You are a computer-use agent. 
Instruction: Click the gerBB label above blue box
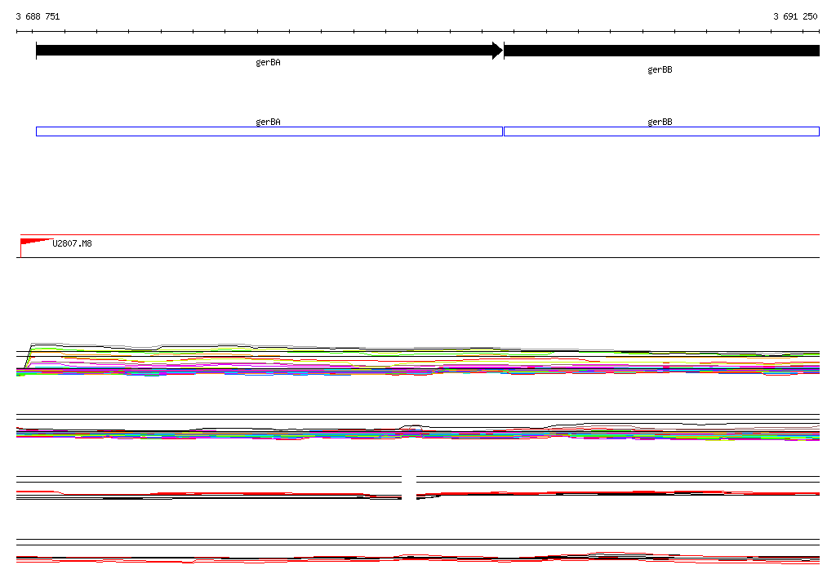coord(660,122)
